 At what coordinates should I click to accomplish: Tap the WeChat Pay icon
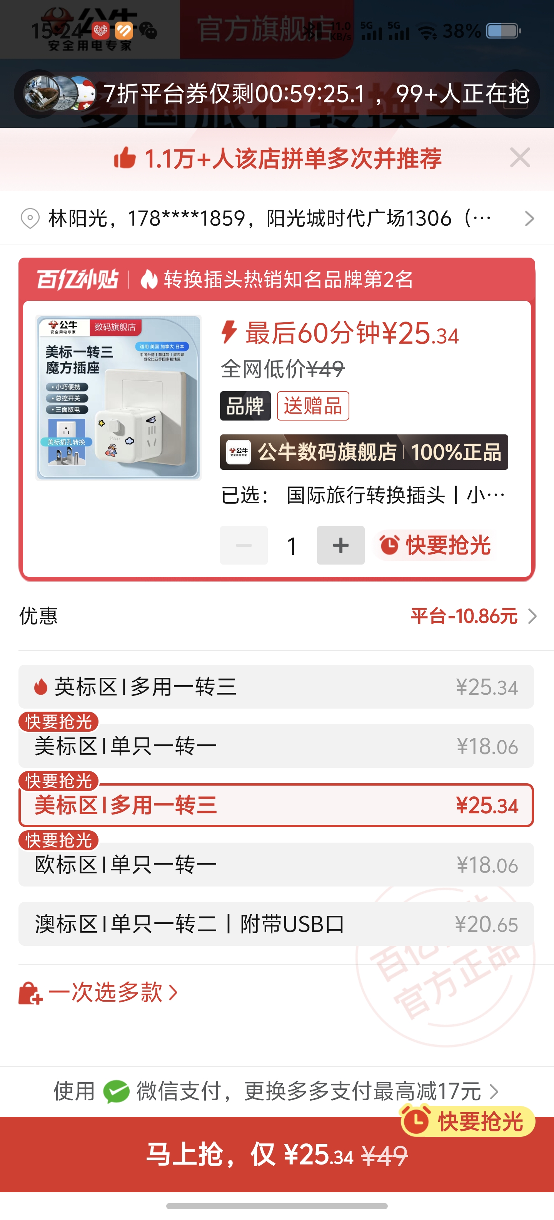[x=117, y=1092]
